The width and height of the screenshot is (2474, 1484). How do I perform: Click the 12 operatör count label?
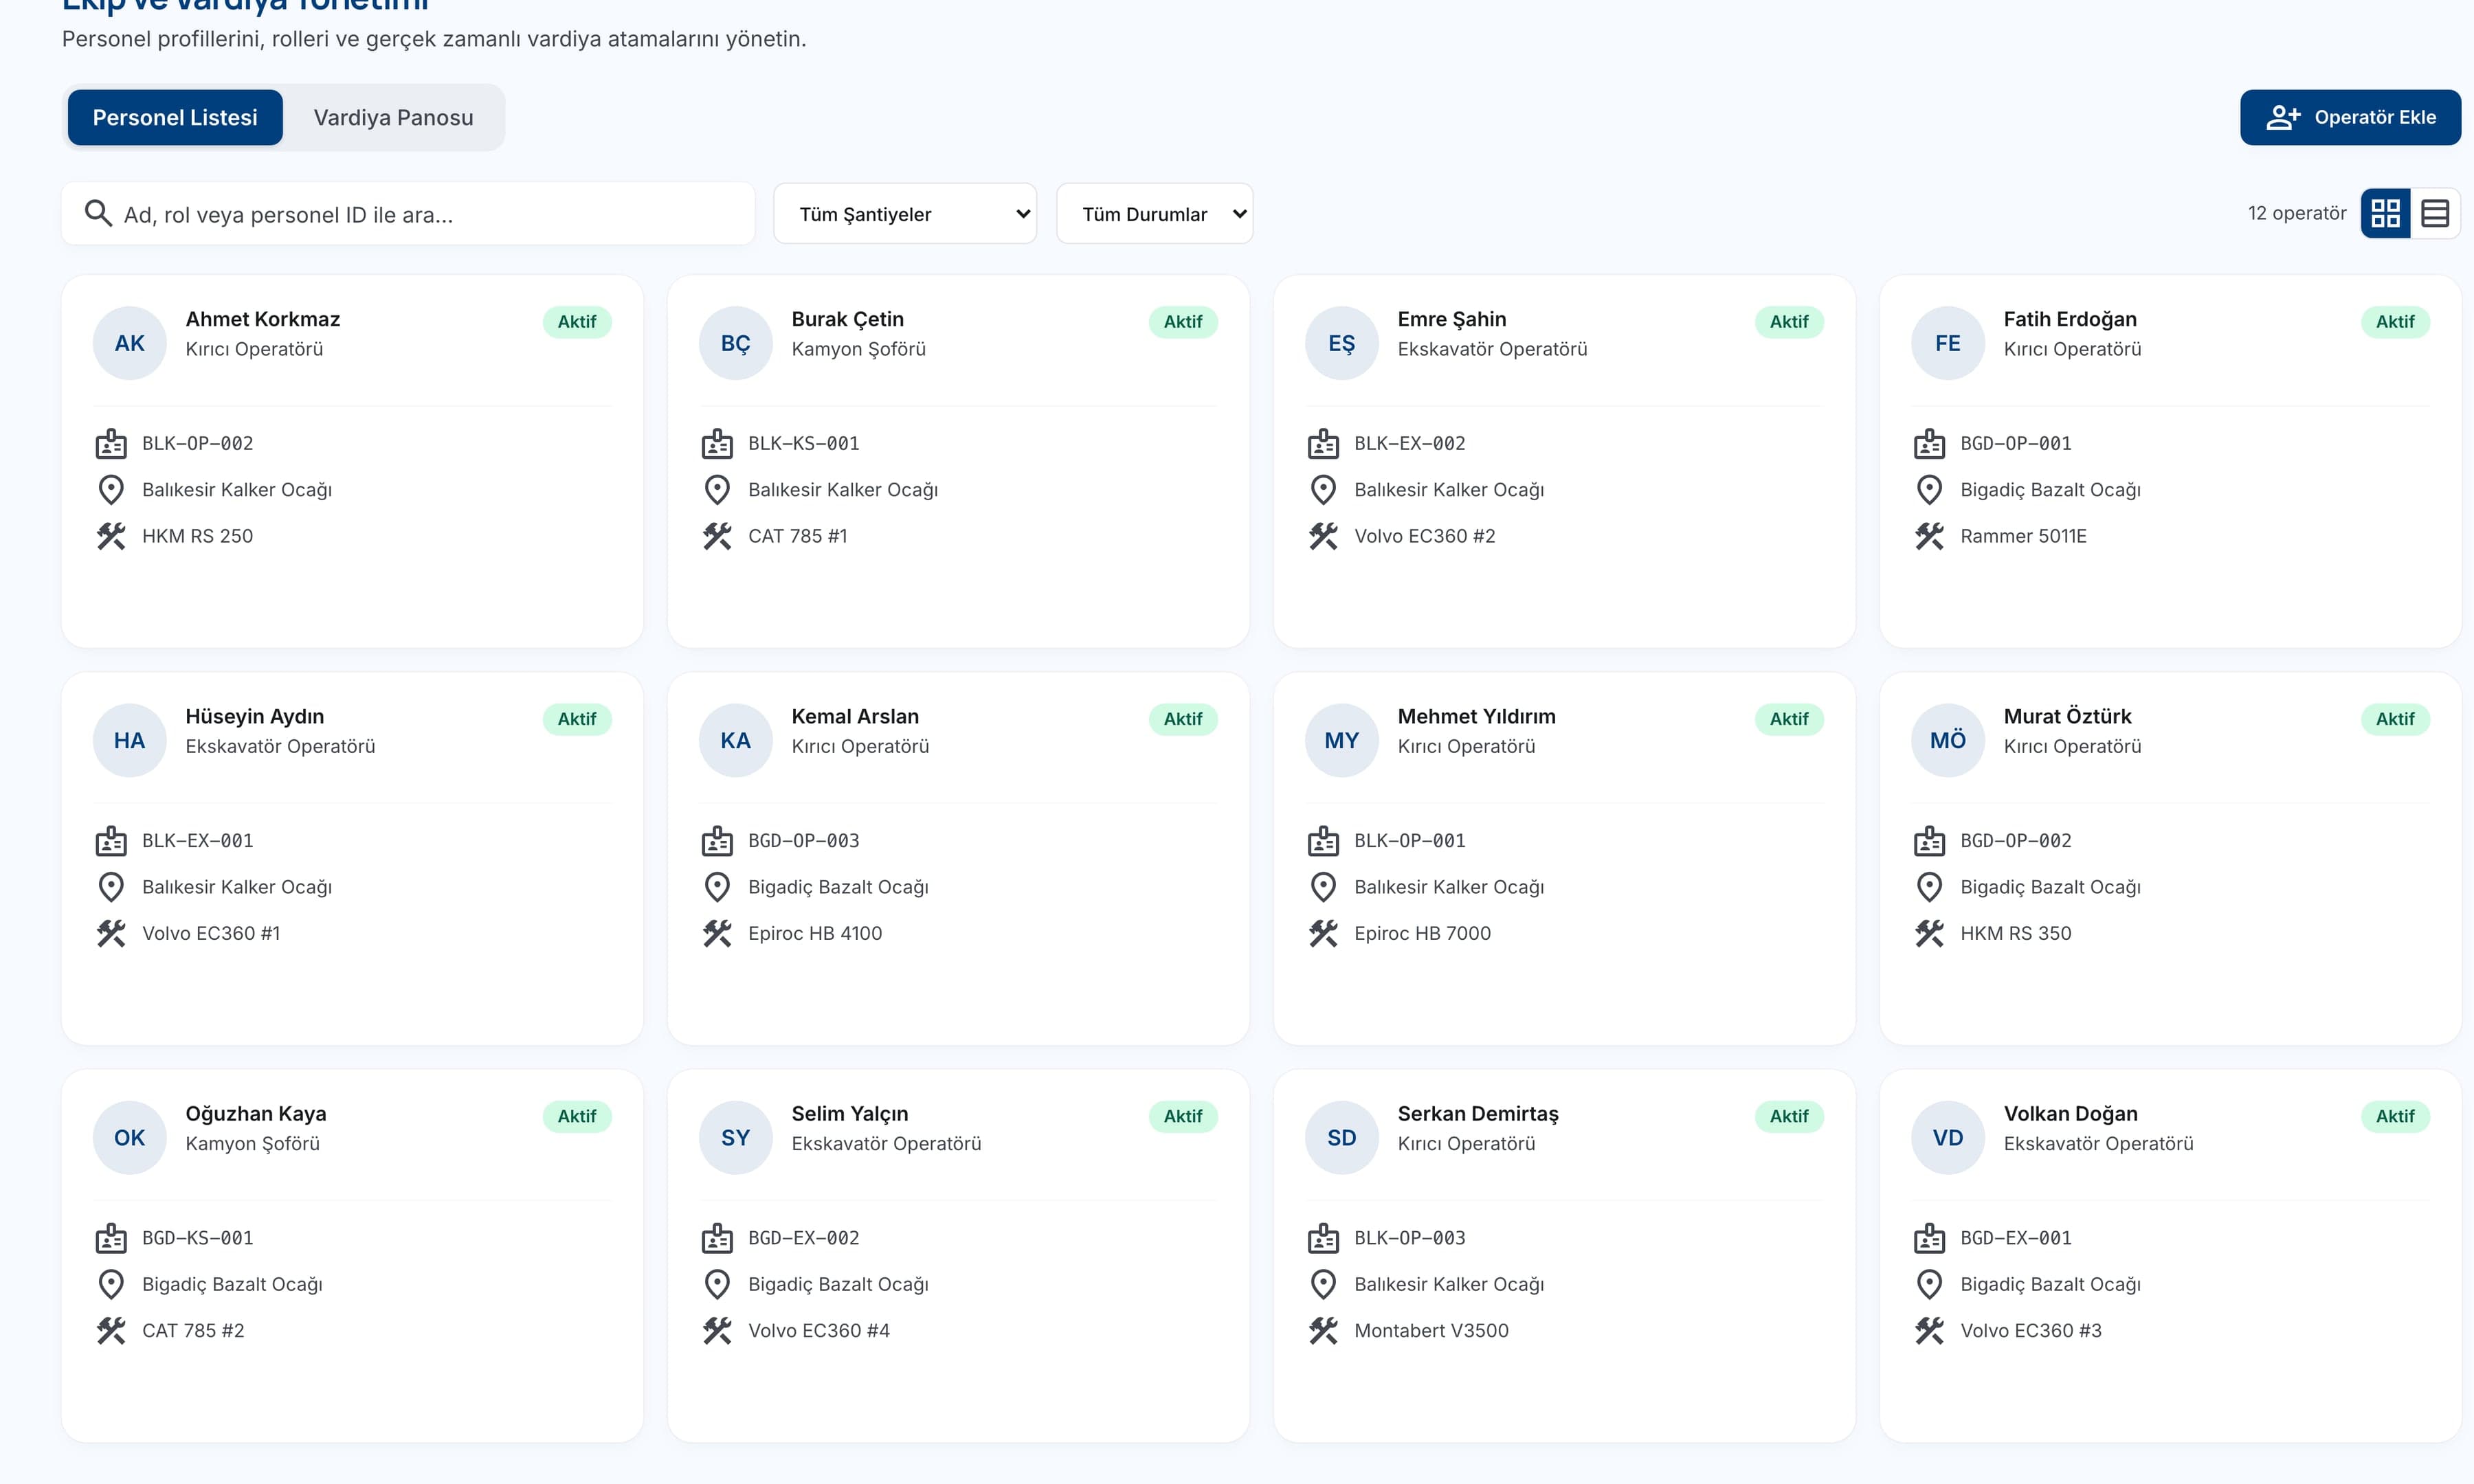(x=2296, y=213)
